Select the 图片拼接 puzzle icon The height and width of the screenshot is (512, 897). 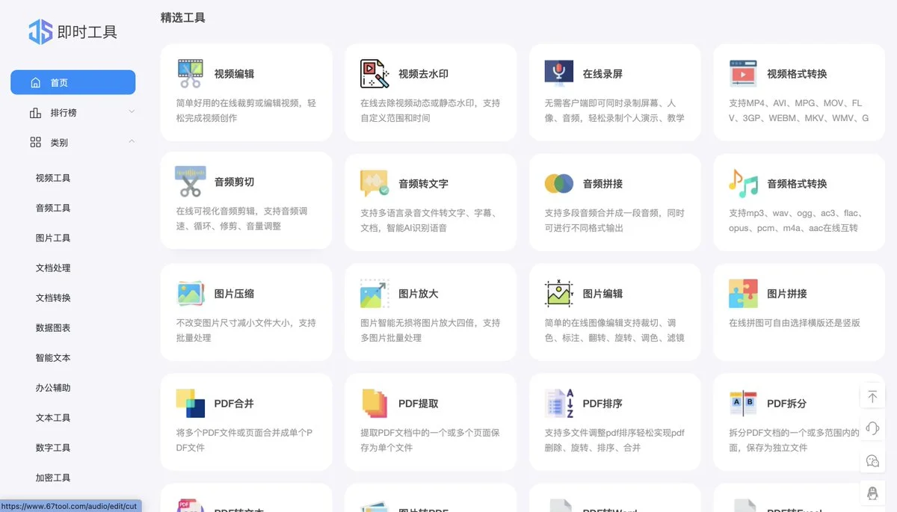pyautogui.click(x=742, y=293)
